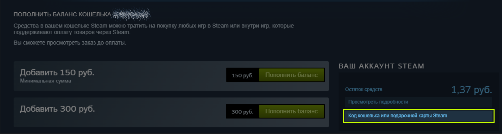Screen dimensions: 502x134
Task: Click empty area of 300 руб. row
Action: (160, 112)
